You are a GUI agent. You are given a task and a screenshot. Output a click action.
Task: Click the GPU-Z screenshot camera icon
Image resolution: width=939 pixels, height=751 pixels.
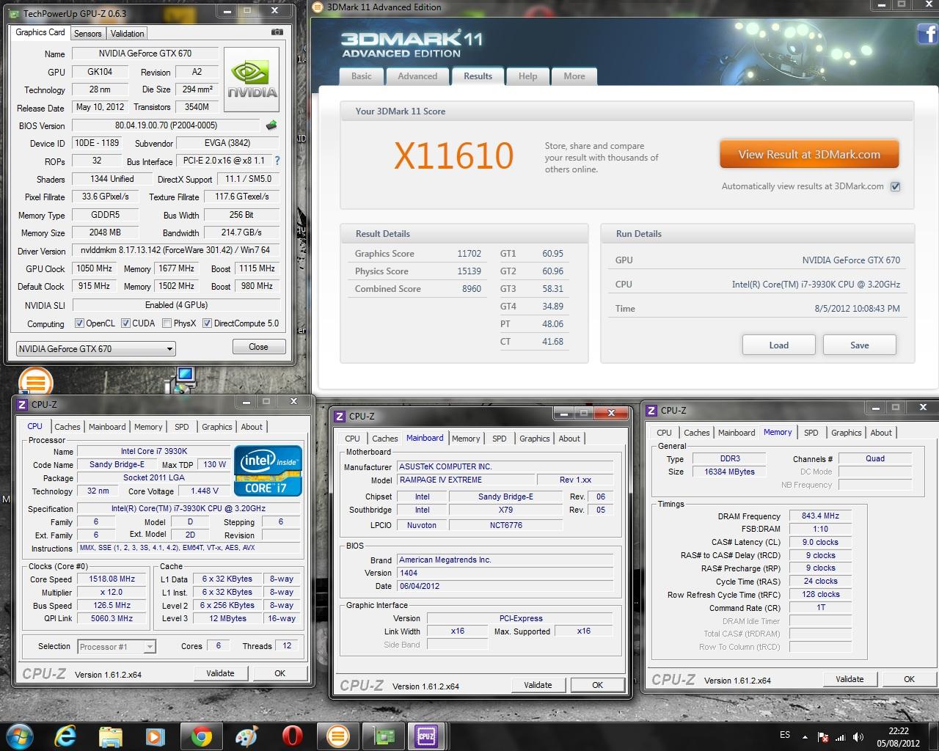point(277,32)
